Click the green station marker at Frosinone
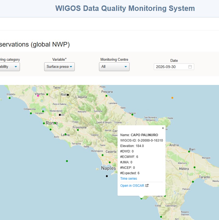This screenshot has width=219, height=220. 78,130
